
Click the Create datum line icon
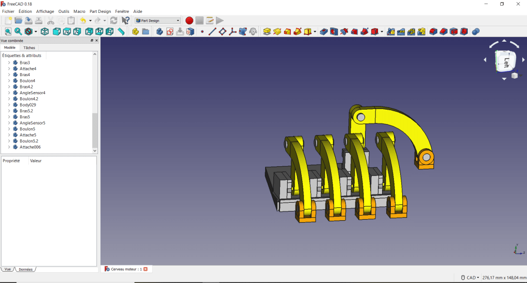[x=212, y=32]
